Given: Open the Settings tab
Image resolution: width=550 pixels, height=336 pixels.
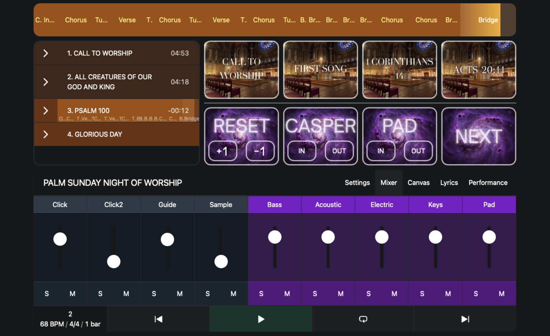Looking at the screenshot, I should point(357,183).
